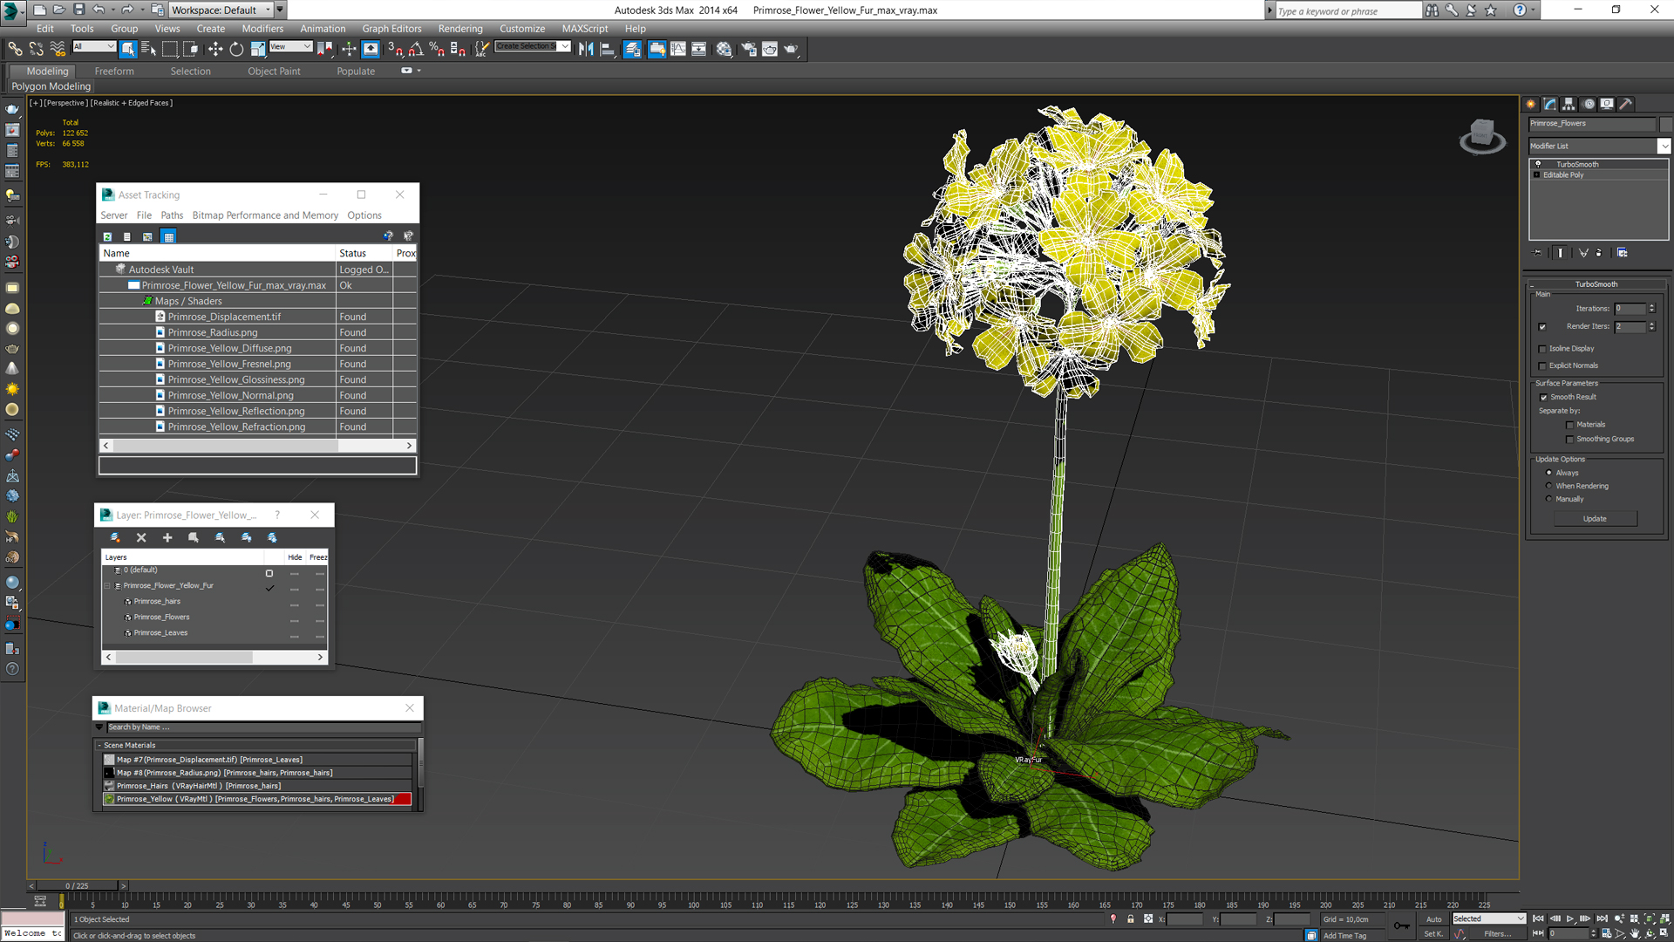The image size is (1674, 942).
Task: Open Paths menu in Asset Tracking
Action: tap(172, 215)
